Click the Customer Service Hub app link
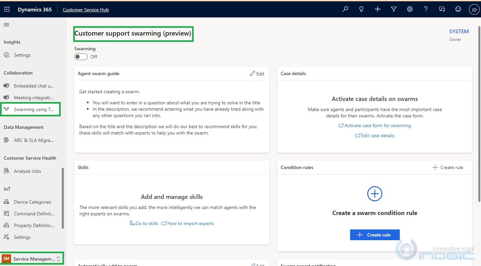The image size is (481, 266). pos(86,10)
